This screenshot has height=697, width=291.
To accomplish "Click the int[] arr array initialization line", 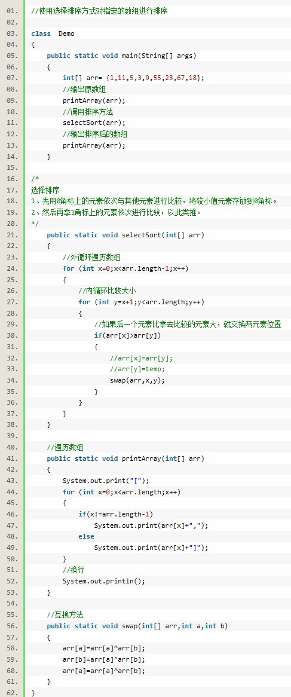I will click(134, 78).
